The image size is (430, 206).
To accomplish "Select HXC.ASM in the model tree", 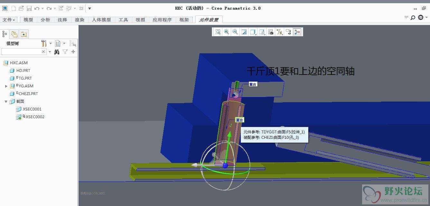I will coord(19,63).
